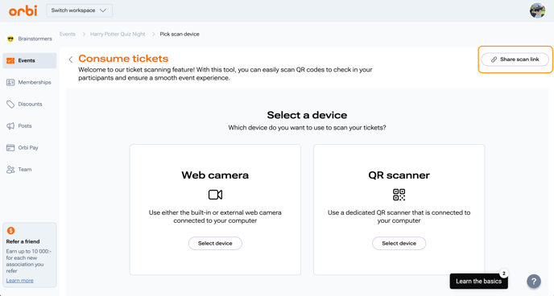Click the Share scan link button
Viewport: 554px width, 296px height.
pyautogui.click(x=515, y=60)
